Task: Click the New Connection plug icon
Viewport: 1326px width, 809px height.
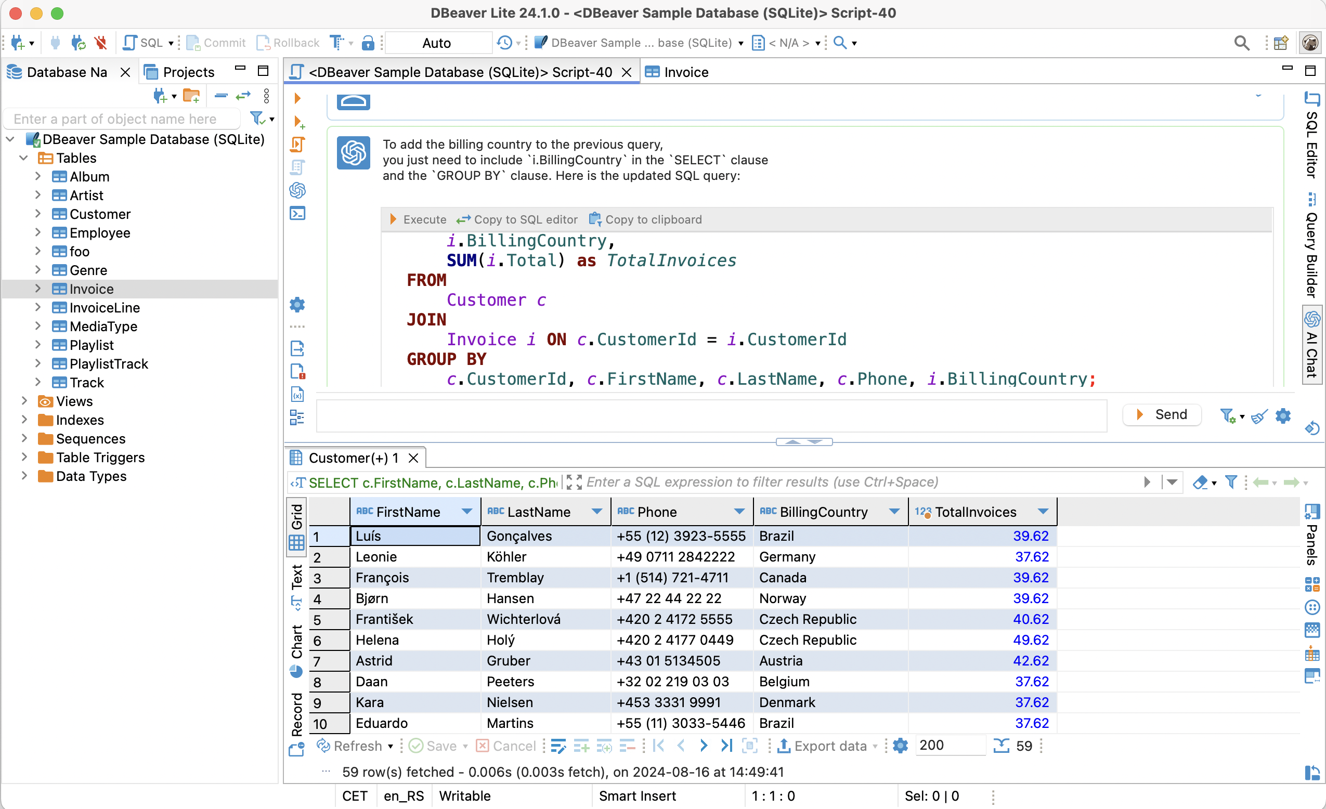Action: pos(17,43)
